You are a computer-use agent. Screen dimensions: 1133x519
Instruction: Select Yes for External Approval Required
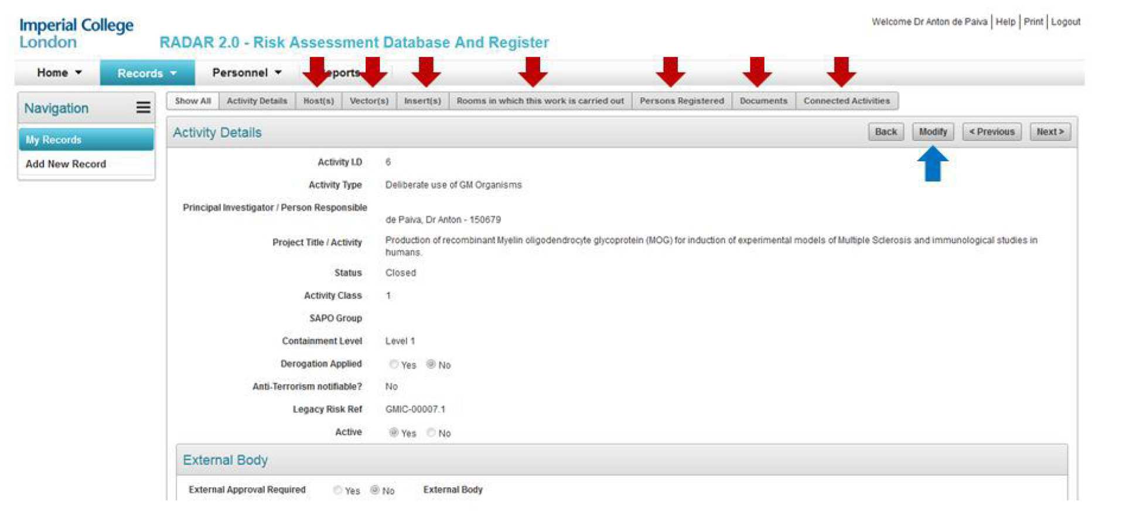(337, 490)
